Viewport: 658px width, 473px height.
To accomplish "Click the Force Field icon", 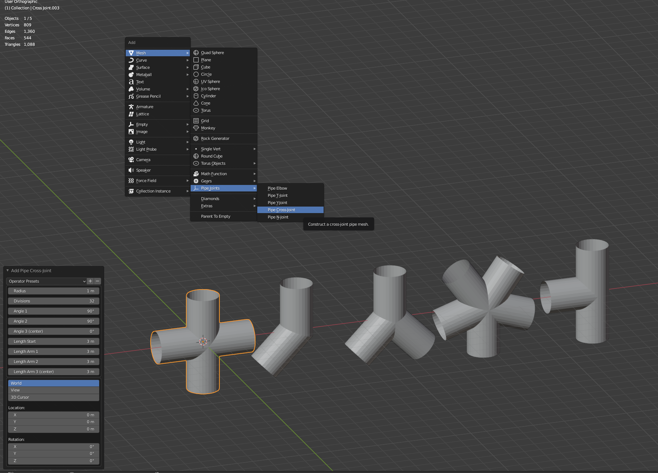I will click(131, 181).
